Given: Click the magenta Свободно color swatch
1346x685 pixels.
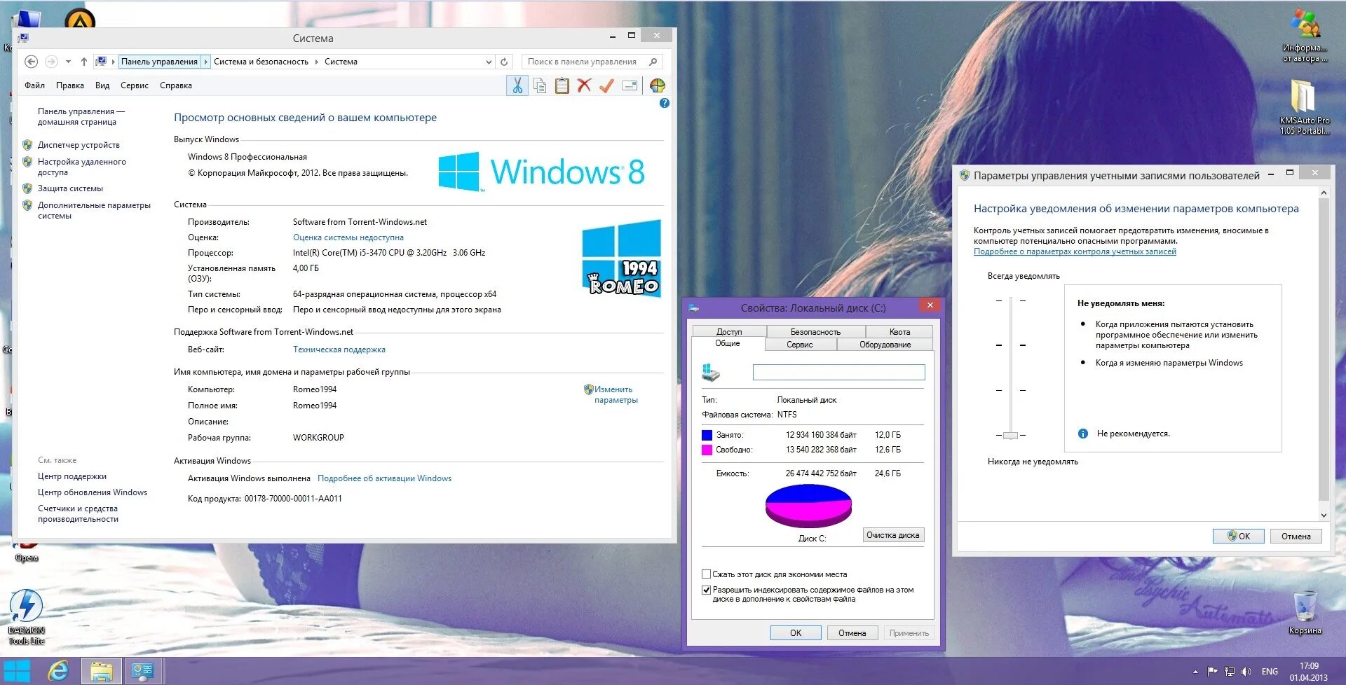Looking at the screenshot, I should 707,450.
